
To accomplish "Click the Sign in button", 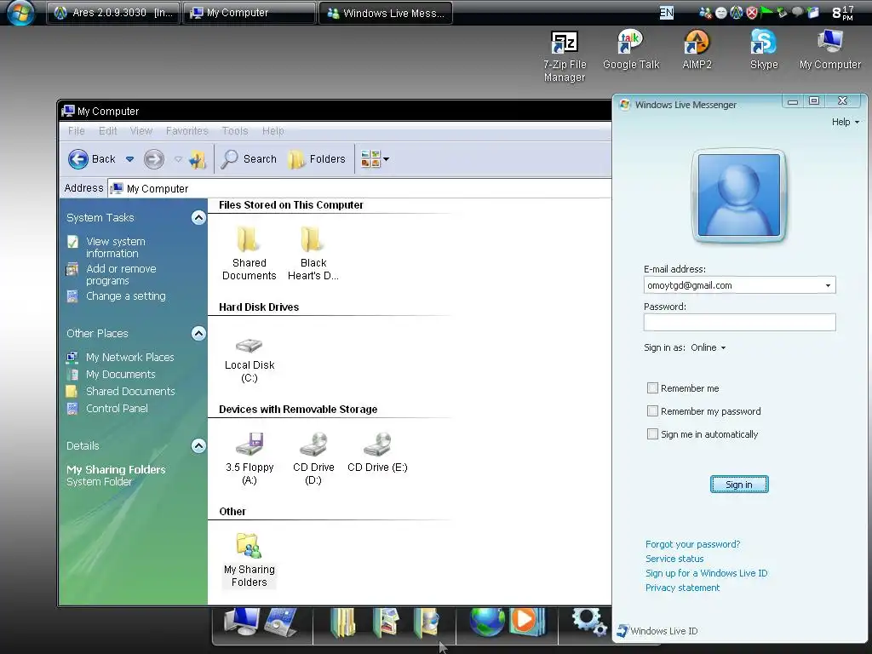I will pos(739,485).
